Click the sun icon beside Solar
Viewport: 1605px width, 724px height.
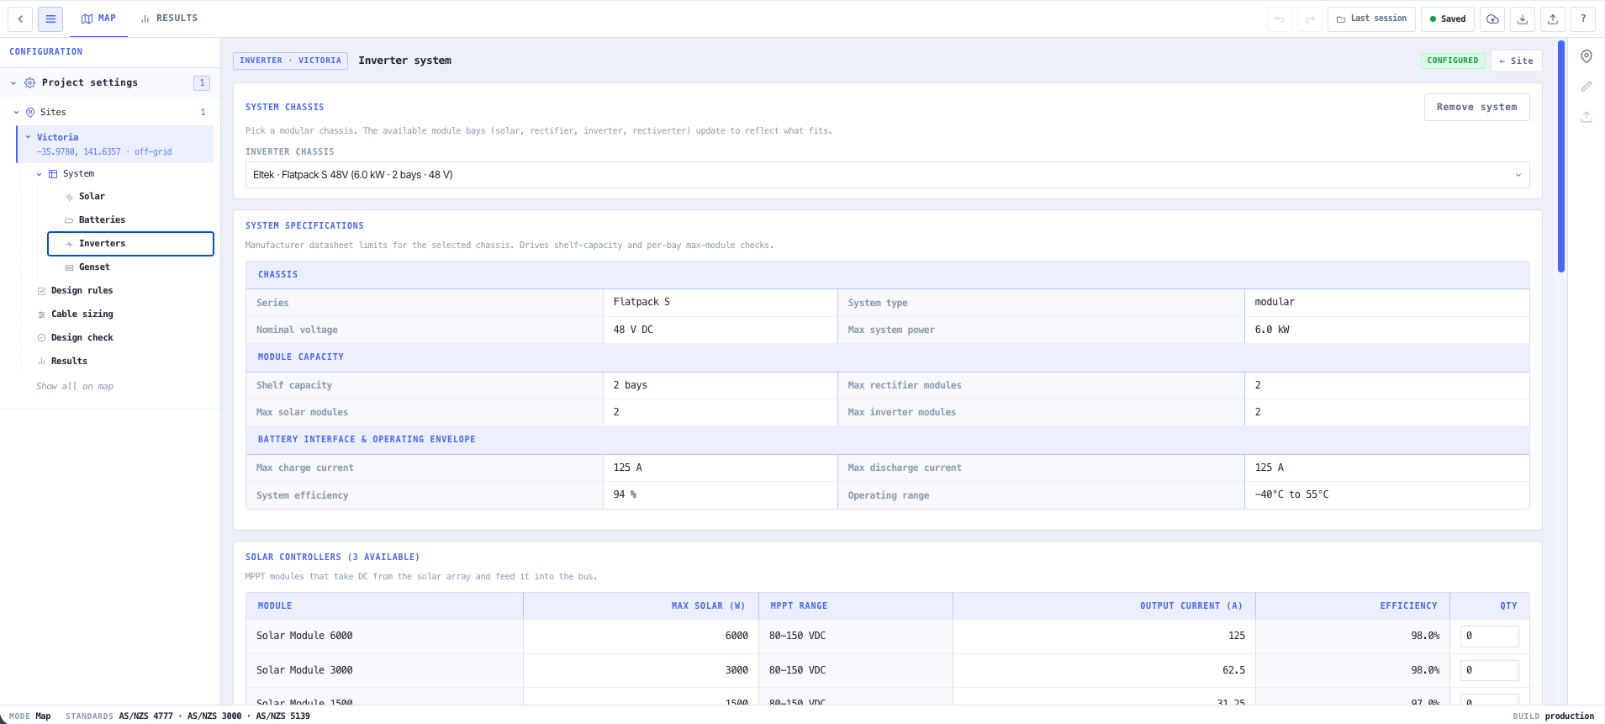69,197
